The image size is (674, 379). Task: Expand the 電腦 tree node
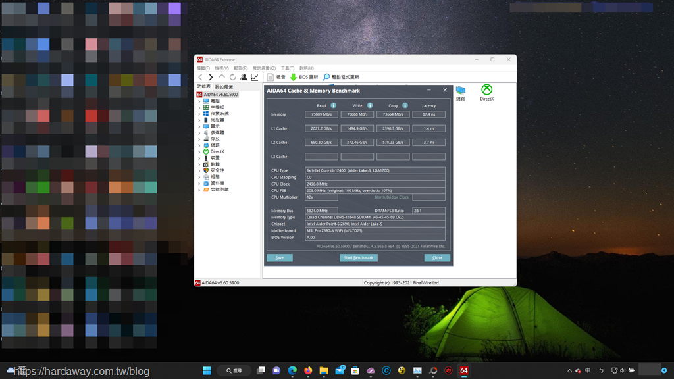199,101
